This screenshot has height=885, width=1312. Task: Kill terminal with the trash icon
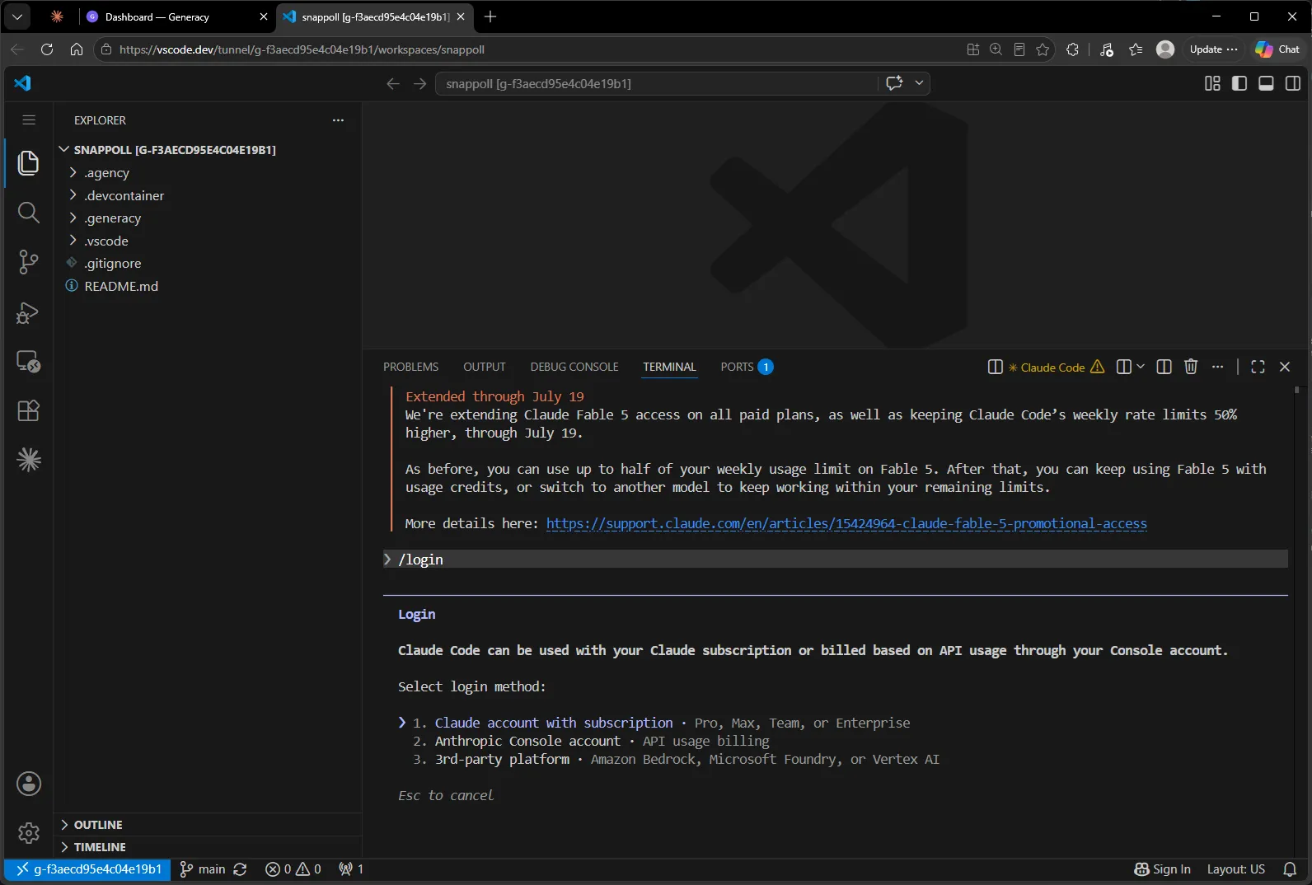pos(1191,367)
